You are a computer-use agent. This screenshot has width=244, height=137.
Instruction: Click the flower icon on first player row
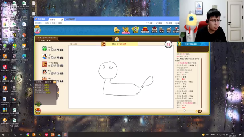coord(52,50)
